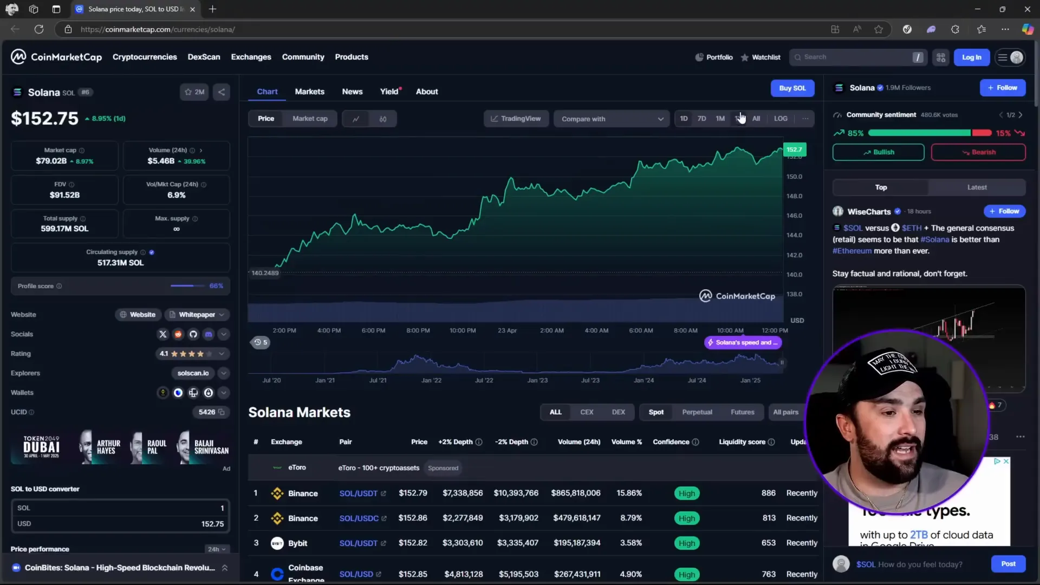Click the chart history clock icon labeled 5
Viewport: 1040px width, 585px height.
tap(261, 342)
